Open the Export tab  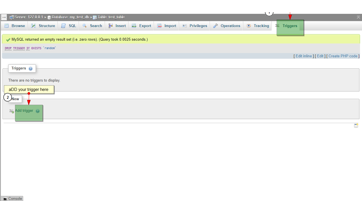pyautogui.click(x=141, y=26)
